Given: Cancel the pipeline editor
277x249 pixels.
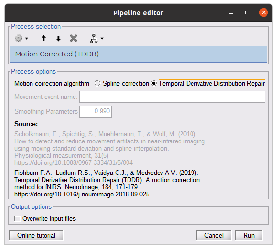Looking at the screenshot, I should (x=213, y=236).
